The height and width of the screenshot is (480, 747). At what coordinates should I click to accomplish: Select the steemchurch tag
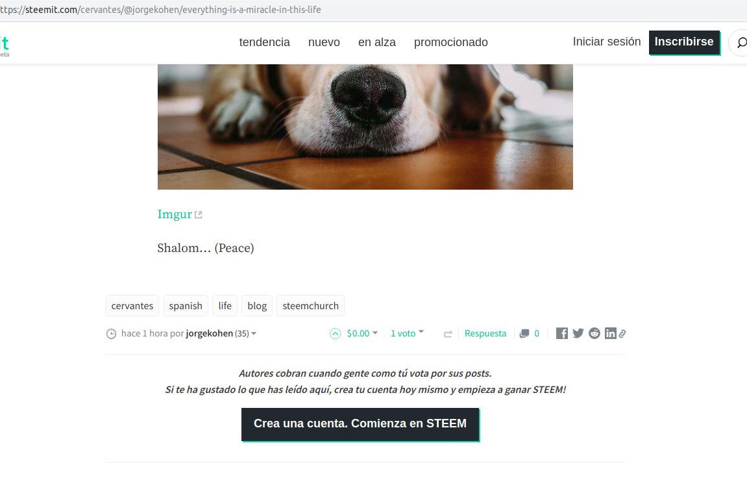tap(310, 305)
